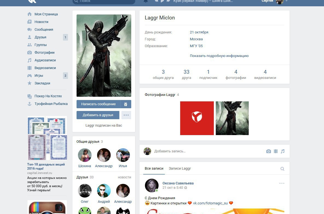Attach video using film icon in post box
Screen dimensions: 324x214
[x=276, y=151]
